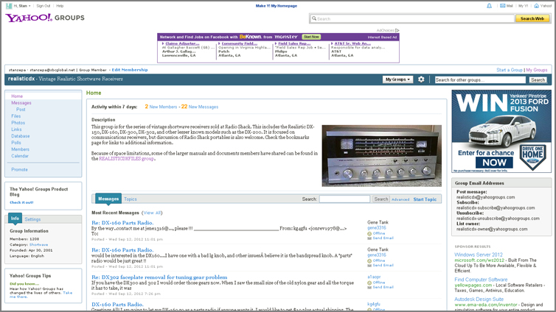556x312 pixels.
Task: Click the Edit Membership link
Action: pos(130,69)
